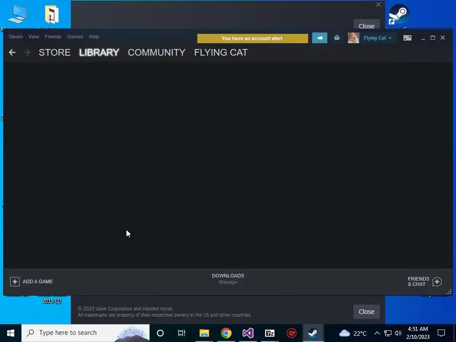Open Cortana circle icon on taskbar
Viewport: 456px width, 342px height.
pyautogui.click(x=160, y=333)
